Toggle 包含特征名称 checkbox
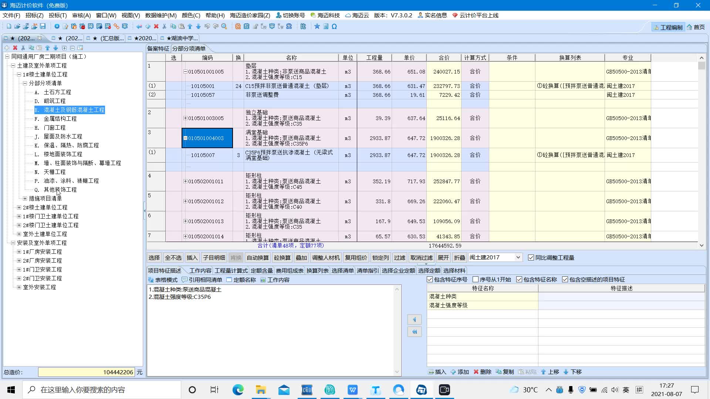Viewport: 710px width, 399px height. [x=519, y=279]
